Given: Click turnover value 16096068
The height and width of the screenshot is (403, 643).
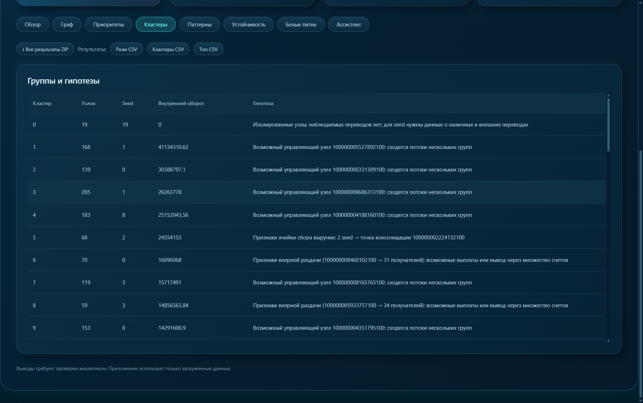Looking at the screenshot, I should [x=170, y=260].
